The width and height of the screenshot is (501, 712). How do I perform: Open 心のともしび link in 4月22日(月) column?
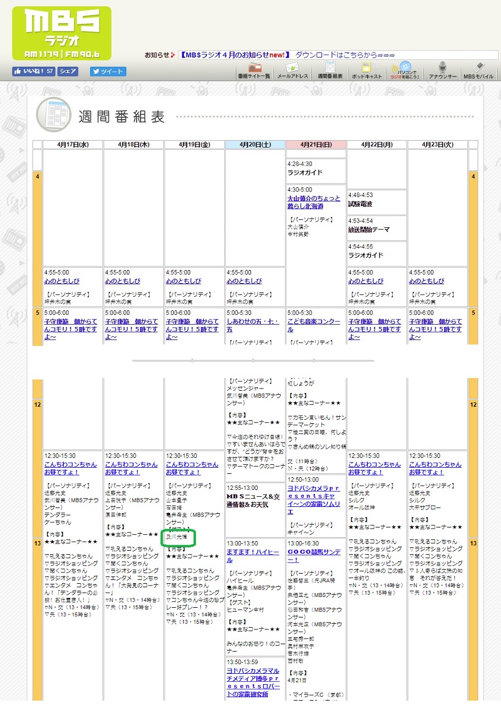[367, 281]
